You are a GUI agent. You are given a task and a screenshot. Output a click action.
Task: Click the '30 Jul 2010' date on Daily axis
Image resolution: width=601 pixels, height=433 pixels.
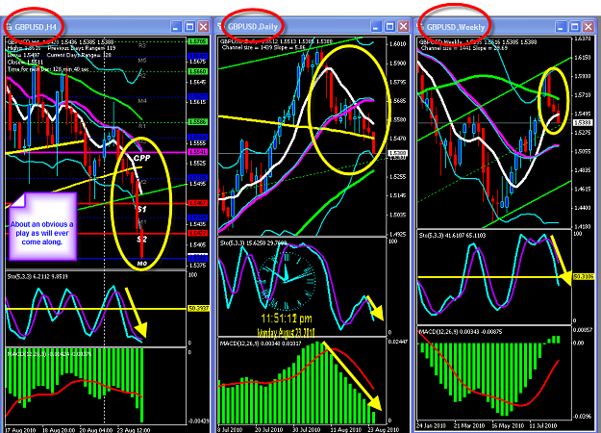tap(306, 430)
